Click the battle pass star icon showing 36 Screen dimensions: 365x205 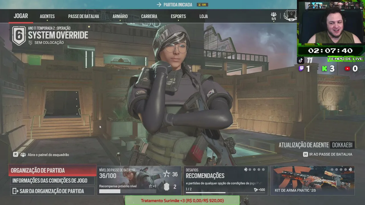(166, 174)
